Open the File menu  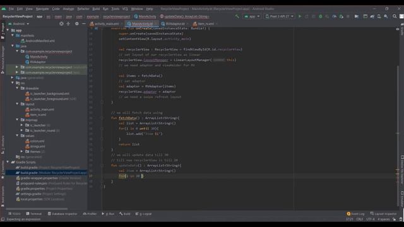point(11,9)
